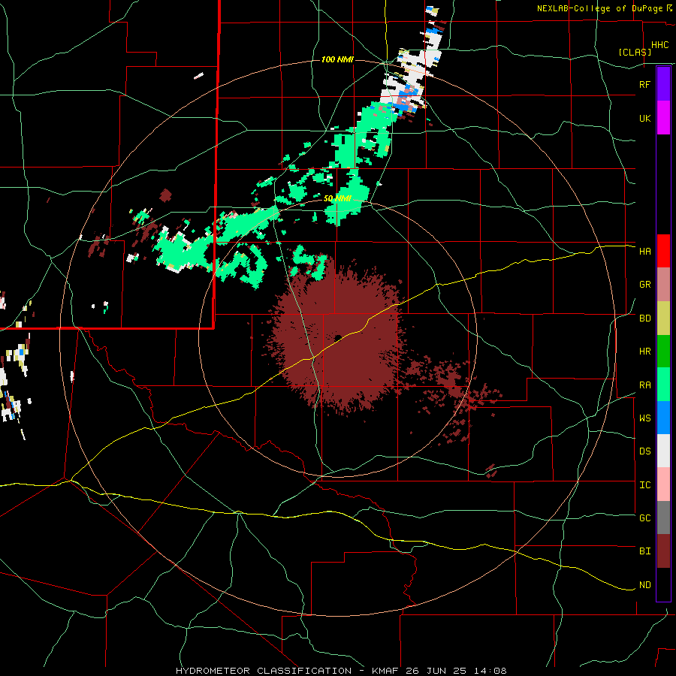Click the 100 NMI range ring label
Screen dimensions: 676x676
(337, 59)
